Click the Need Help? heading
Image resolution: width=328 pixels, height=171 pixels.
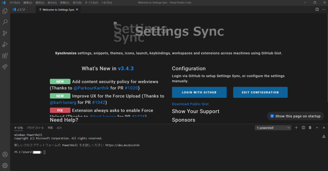tap(64, 120)
